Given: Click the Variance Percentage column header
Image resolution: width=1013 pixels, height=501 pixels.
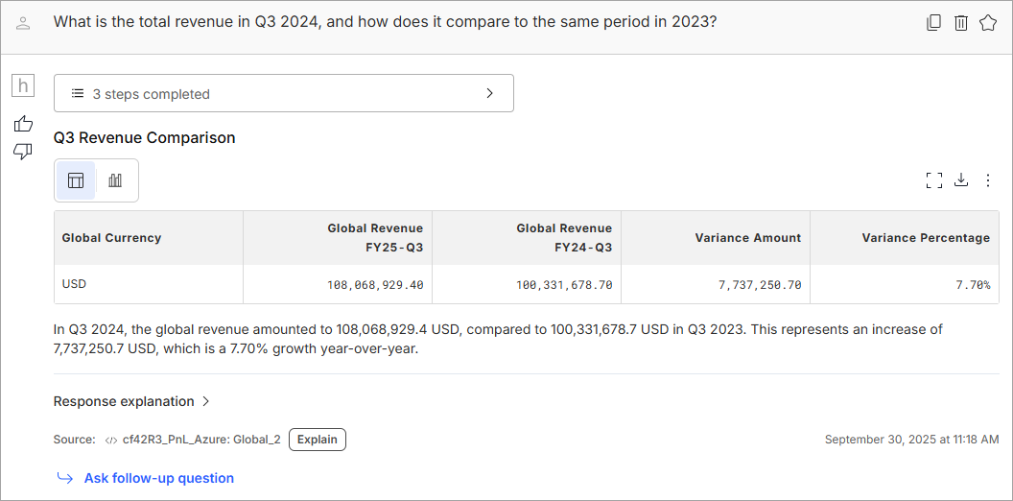Looking at the screenshot, I should tap(925, 238).
